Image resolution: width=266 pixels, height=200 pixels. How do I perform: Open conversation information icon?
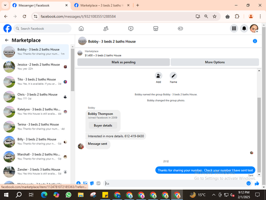(x=255, y=41)
